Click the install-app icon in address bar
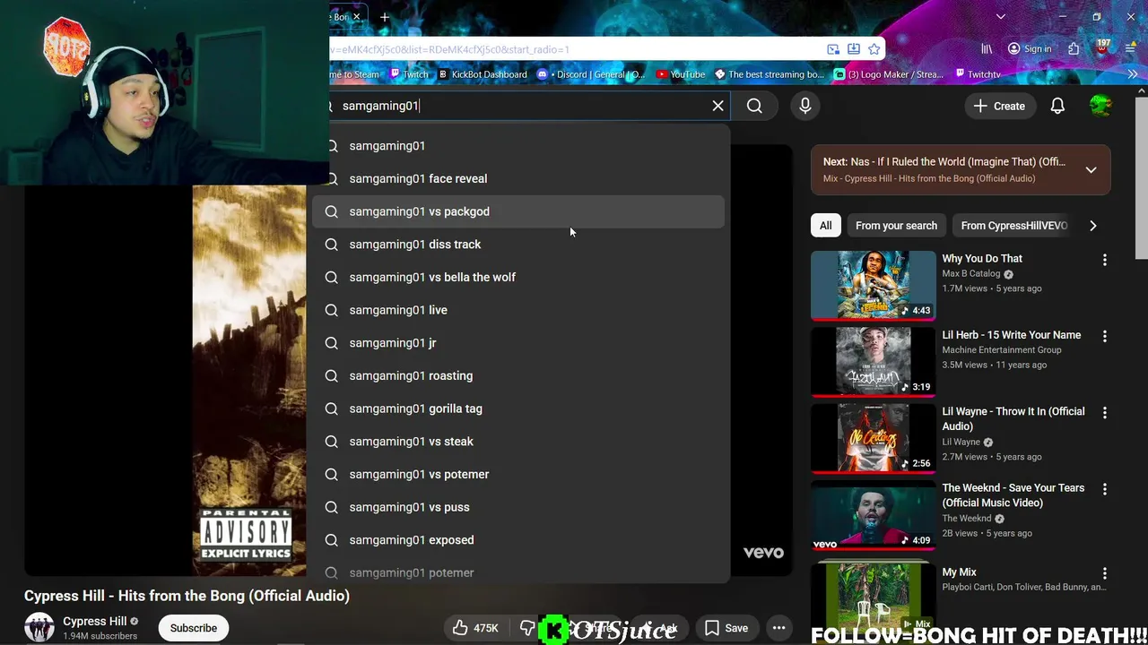1148x645 pixels. tap(853, 49)
